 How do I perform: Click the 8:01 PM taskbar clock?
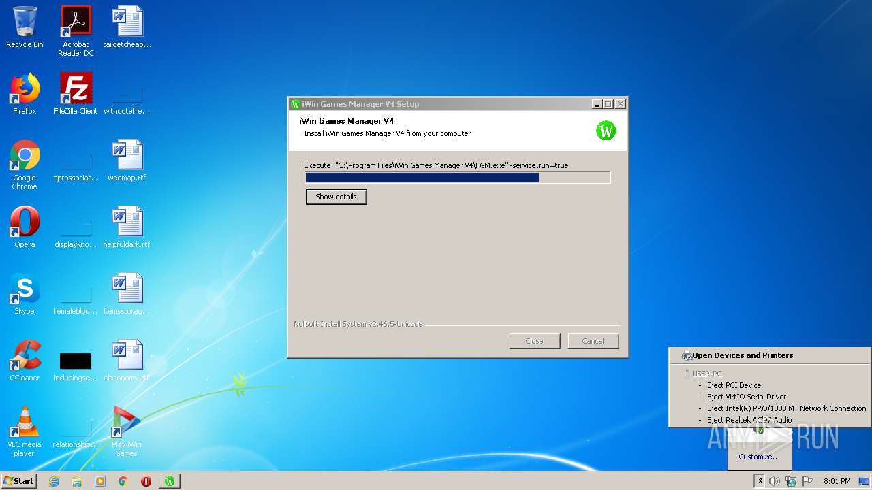[x=837, y=481]
